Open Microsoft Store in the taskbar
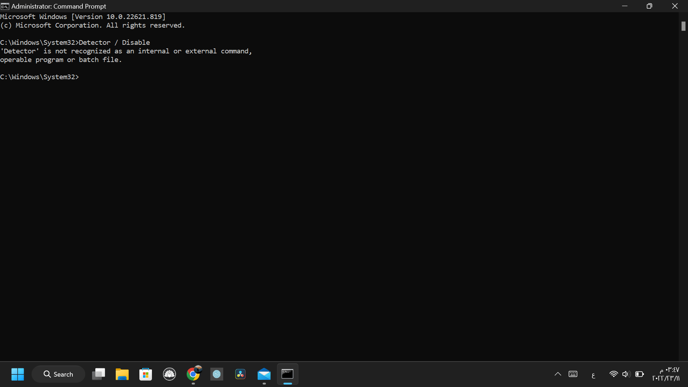Viewport: 688px width, 387px height. (146, 374)
